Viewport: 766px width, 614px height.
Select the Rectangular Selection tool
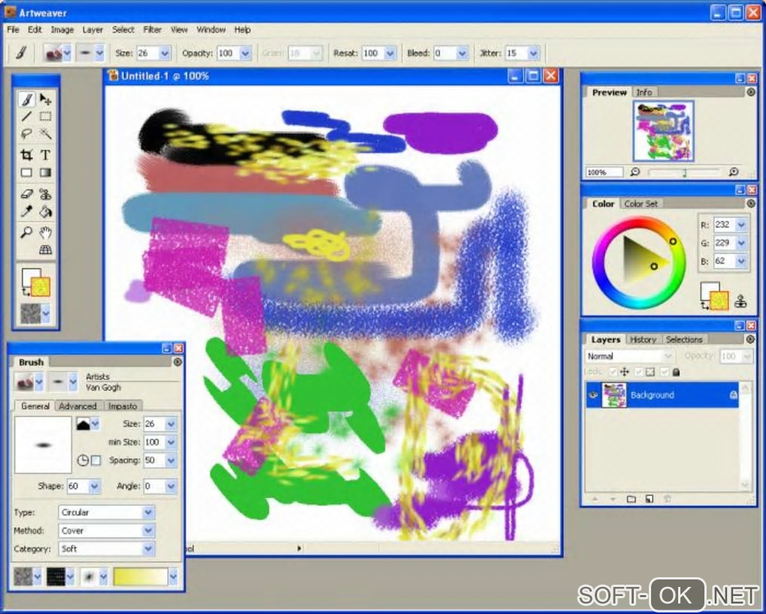click(45, 116)
